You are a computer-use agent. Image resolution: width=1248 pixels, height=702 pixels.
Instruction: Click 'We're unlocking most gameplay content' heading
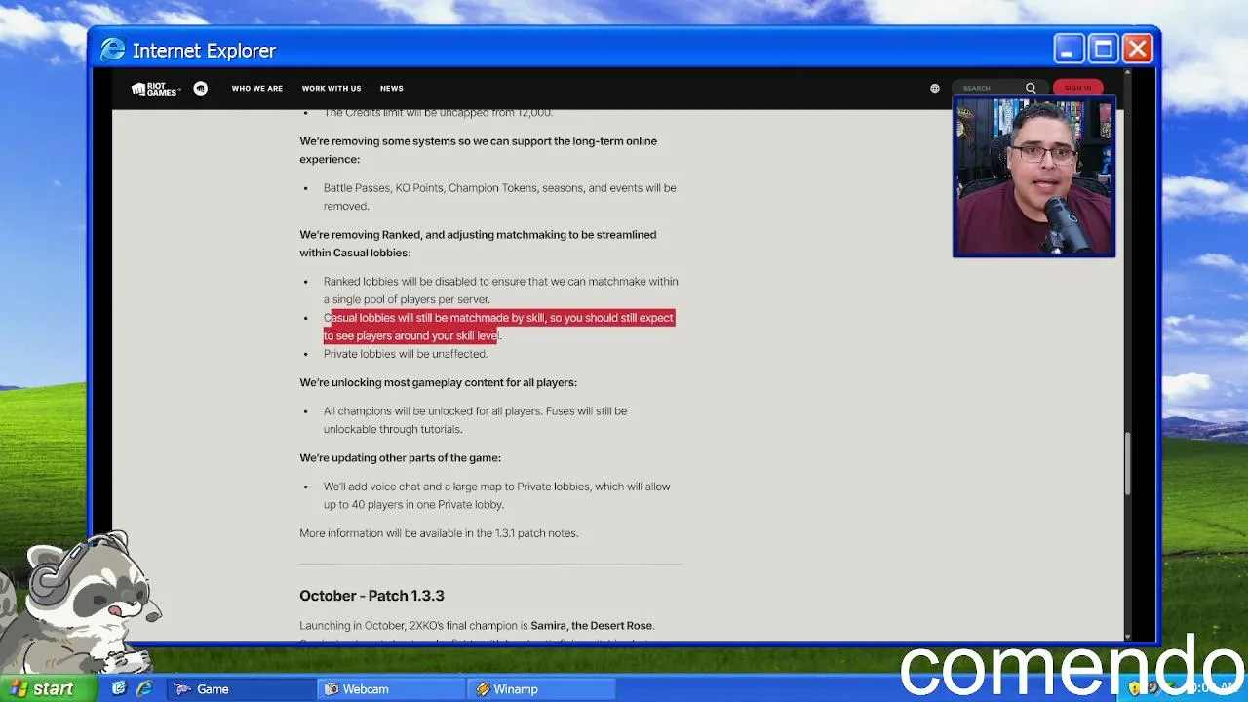click(438, 382)
